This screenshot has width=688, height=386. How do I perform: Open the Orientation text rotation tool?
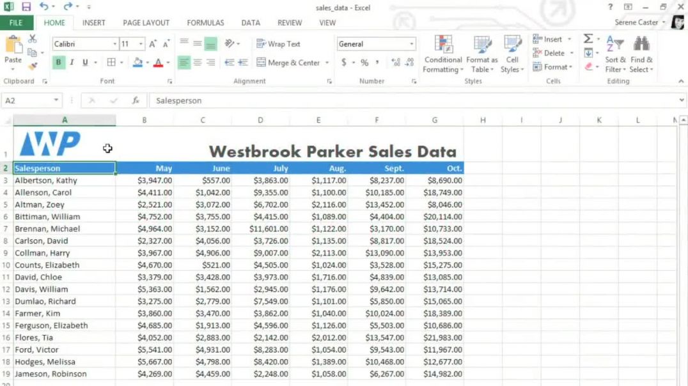pos(230,43)
